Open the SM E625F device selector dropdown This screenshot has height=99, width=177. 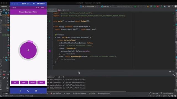coord(88,7)
